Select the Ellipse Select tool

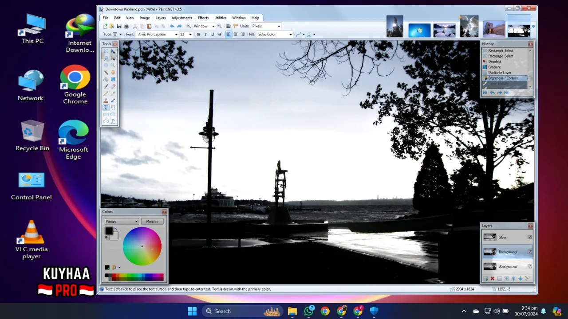[106, 65]
